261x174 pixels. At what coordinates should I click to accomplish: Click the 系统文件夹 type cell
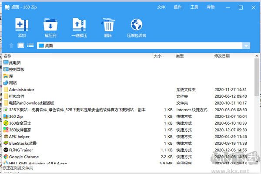click(x=186, y=89)
